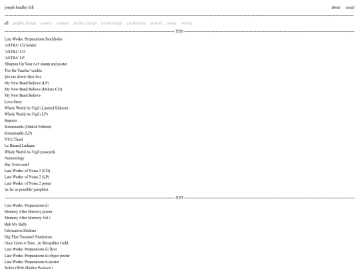Open the Reposte entry
This screenshot has width=359, height=269.
tap(11, 120)
